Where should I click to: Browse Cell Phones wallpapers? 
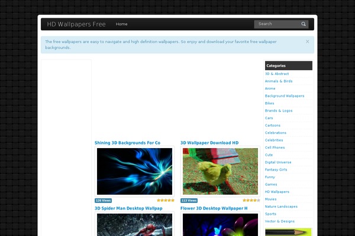click(275, 147)
